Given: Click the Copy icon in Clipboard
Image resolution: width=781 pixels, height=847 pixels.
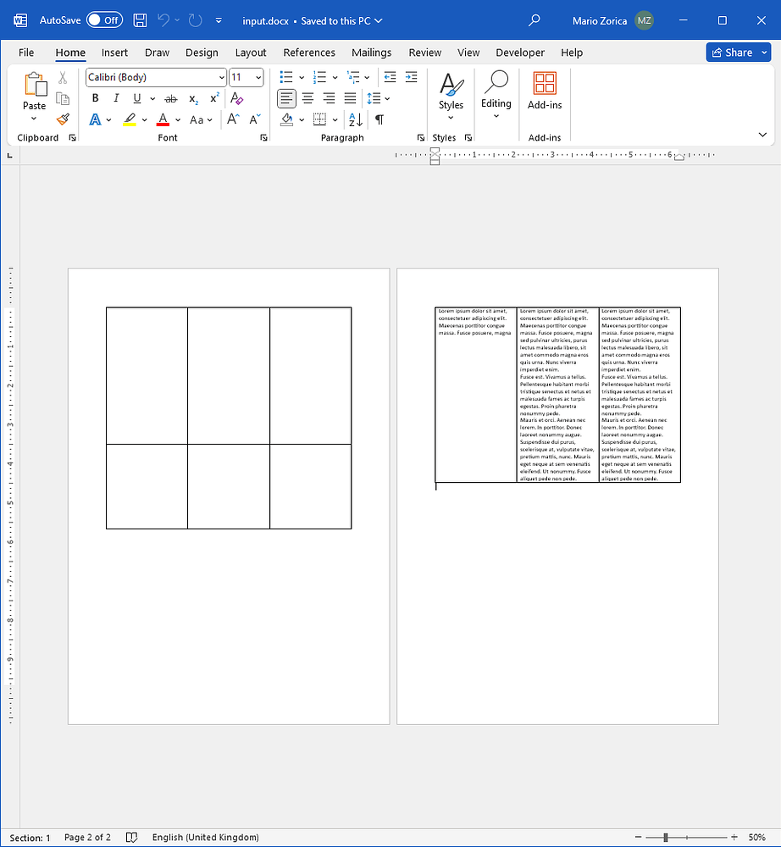Looking at the screenshot, I should click(x=63, y=98).
